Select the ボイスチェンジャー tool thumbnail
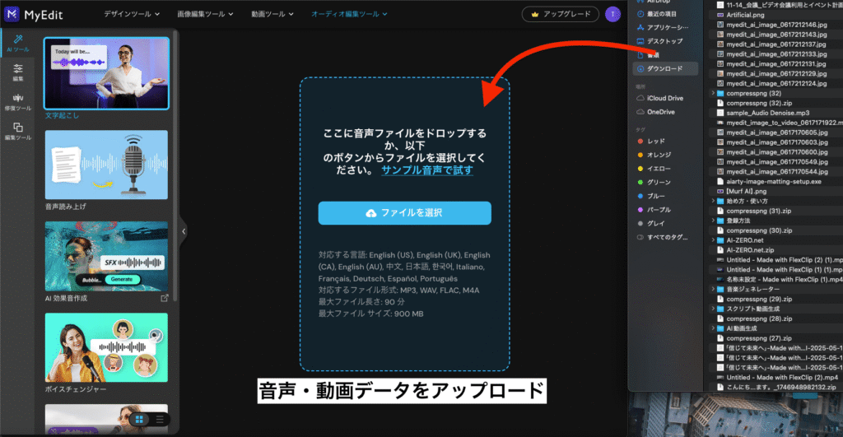This screenshot has width=843, height=437. coord(106,348)
